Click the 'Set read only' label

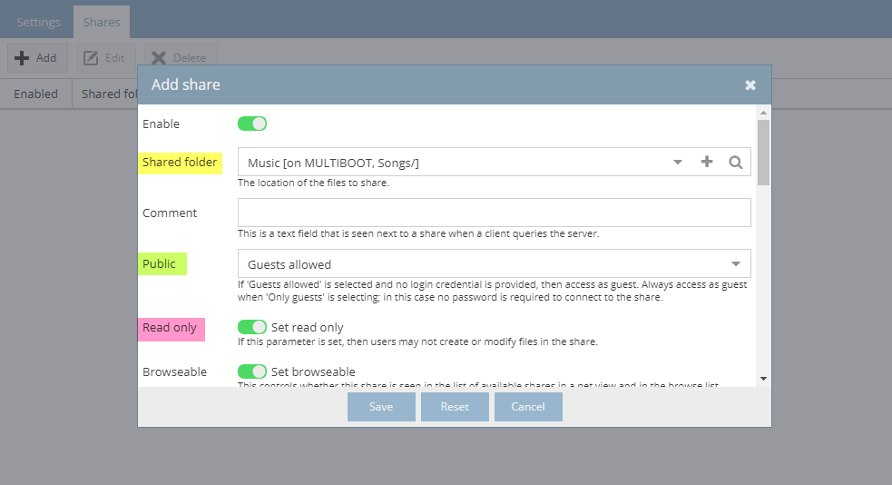coord(308,327)
